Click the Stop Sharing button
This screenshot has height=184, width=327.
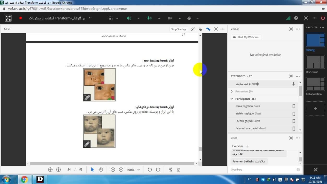(x=179, y=29)
